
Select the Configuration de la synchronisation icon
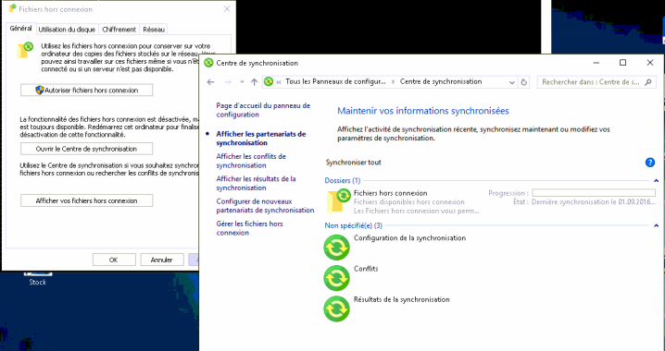point(337,248)
